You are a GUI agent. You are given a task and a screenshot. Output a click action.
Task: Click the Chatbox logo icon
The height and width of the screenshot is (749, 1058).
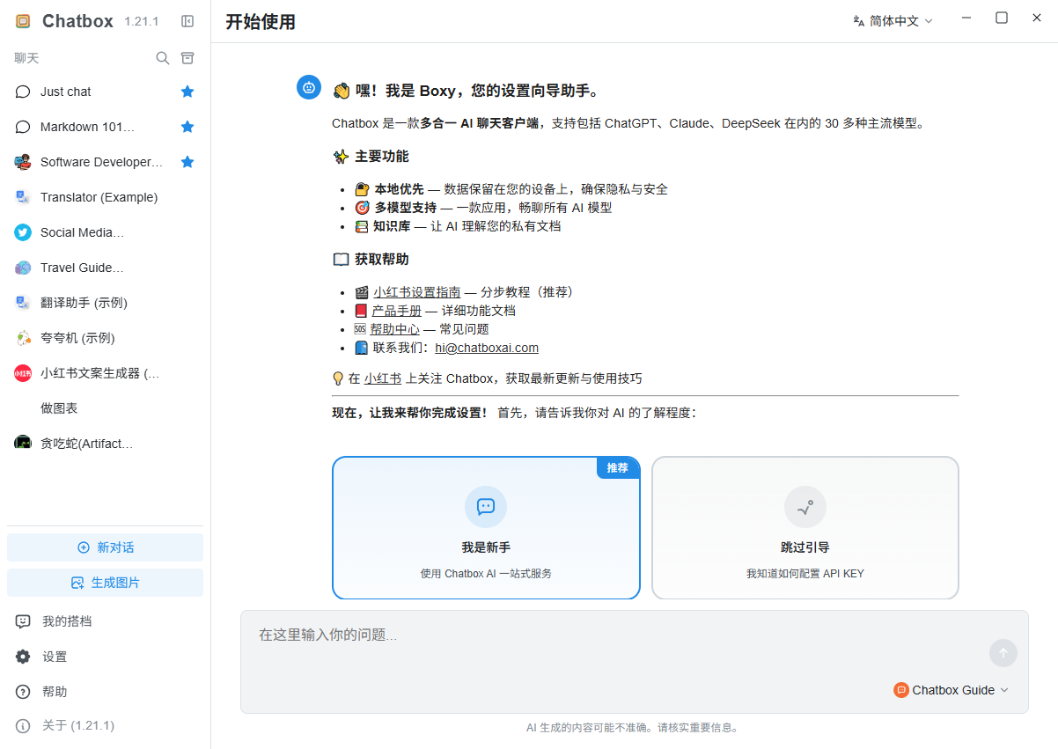coord(23,21)
